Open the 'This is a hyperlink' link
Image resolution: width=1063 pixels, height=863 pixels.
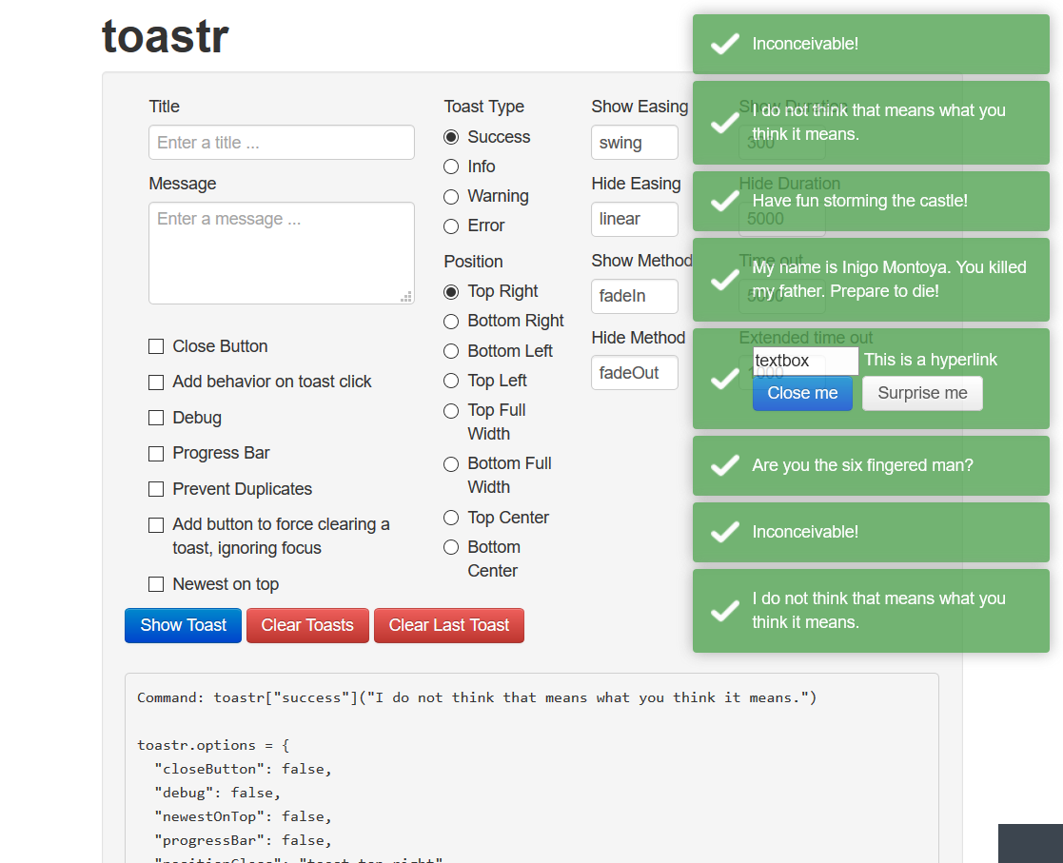coord(930,360)
